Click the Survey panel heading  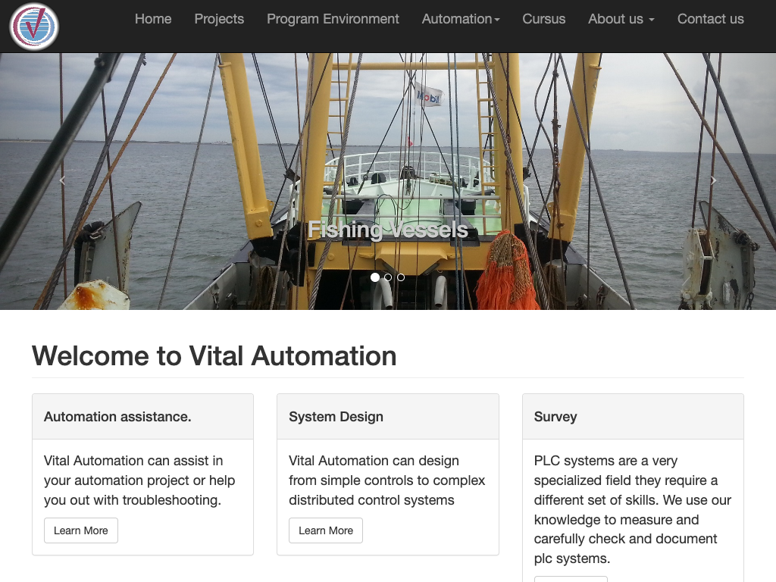(x=555, y=417)
